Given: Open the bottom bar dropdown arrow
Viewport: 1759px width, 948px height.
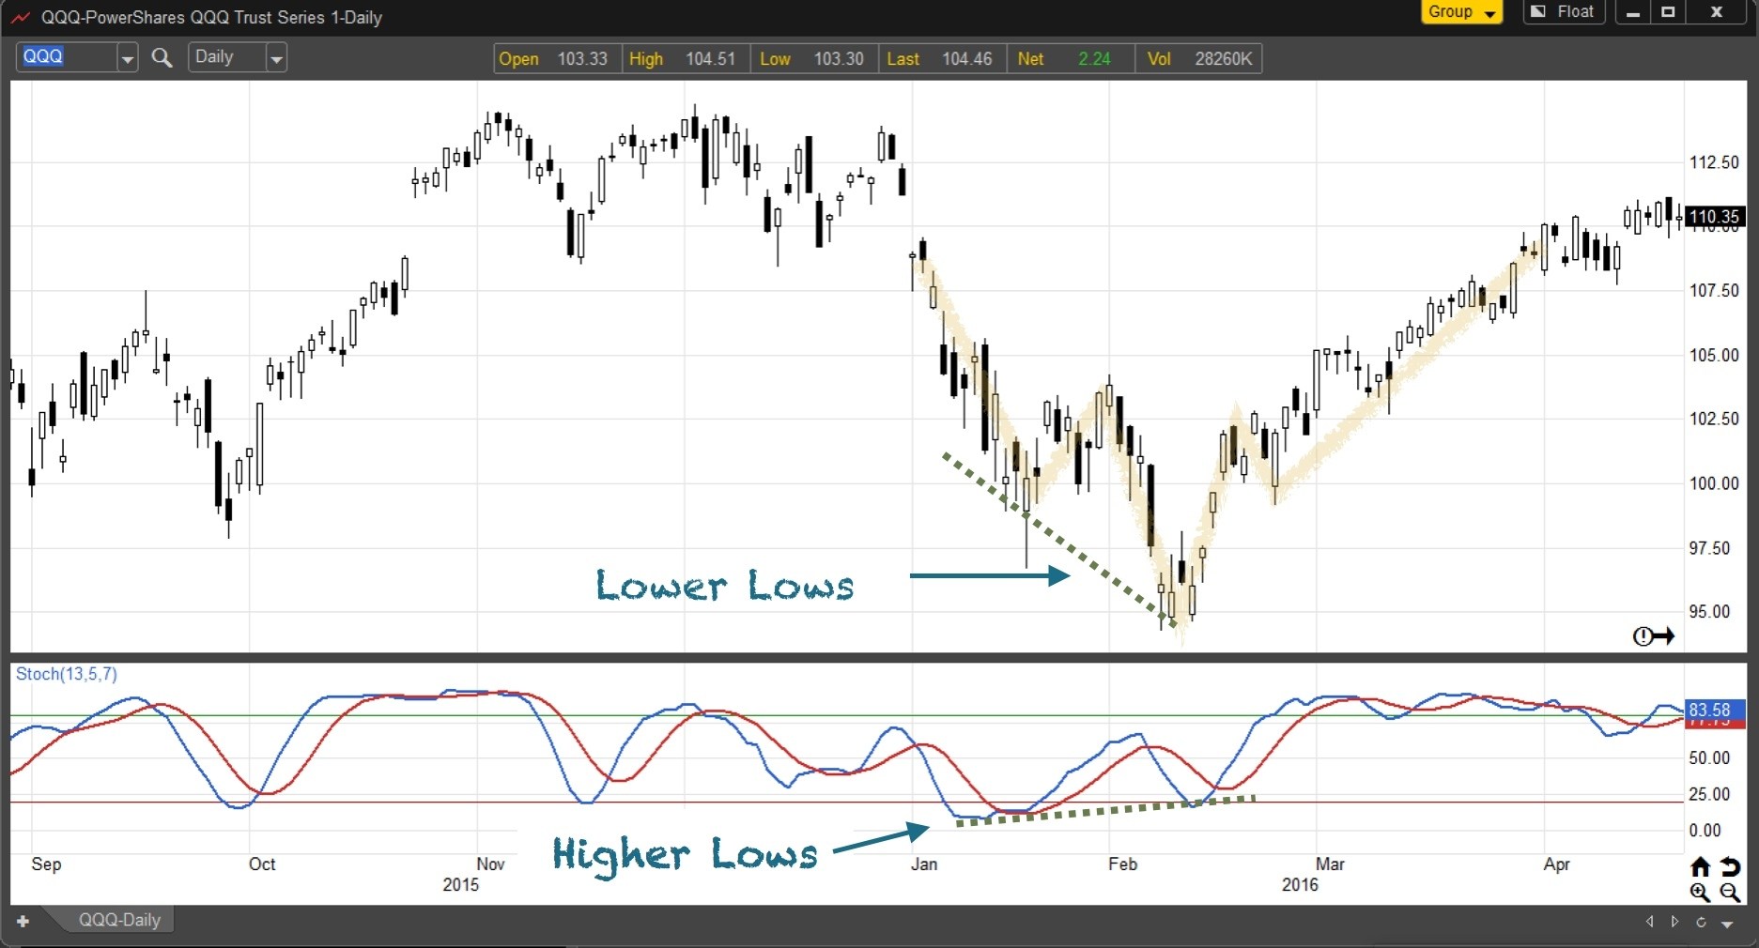Looking at the screenshot, I should [1727, 924].
